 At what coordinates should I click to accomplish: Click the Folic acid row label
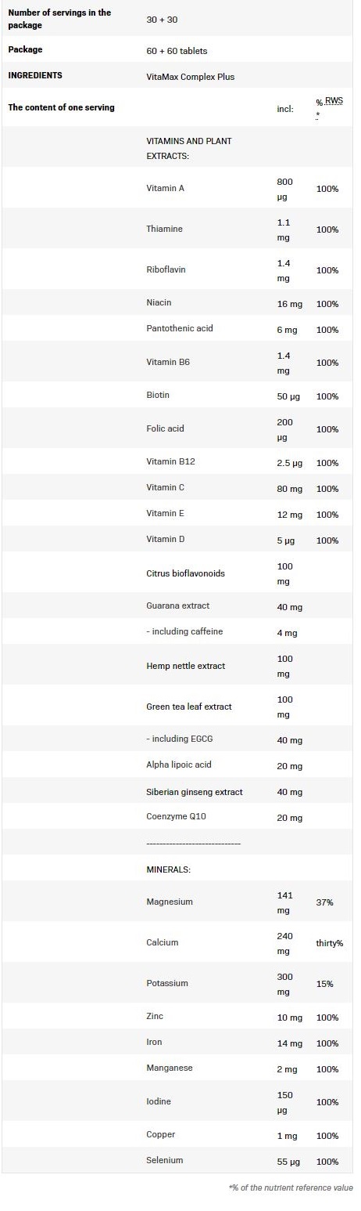click(165, 428)
